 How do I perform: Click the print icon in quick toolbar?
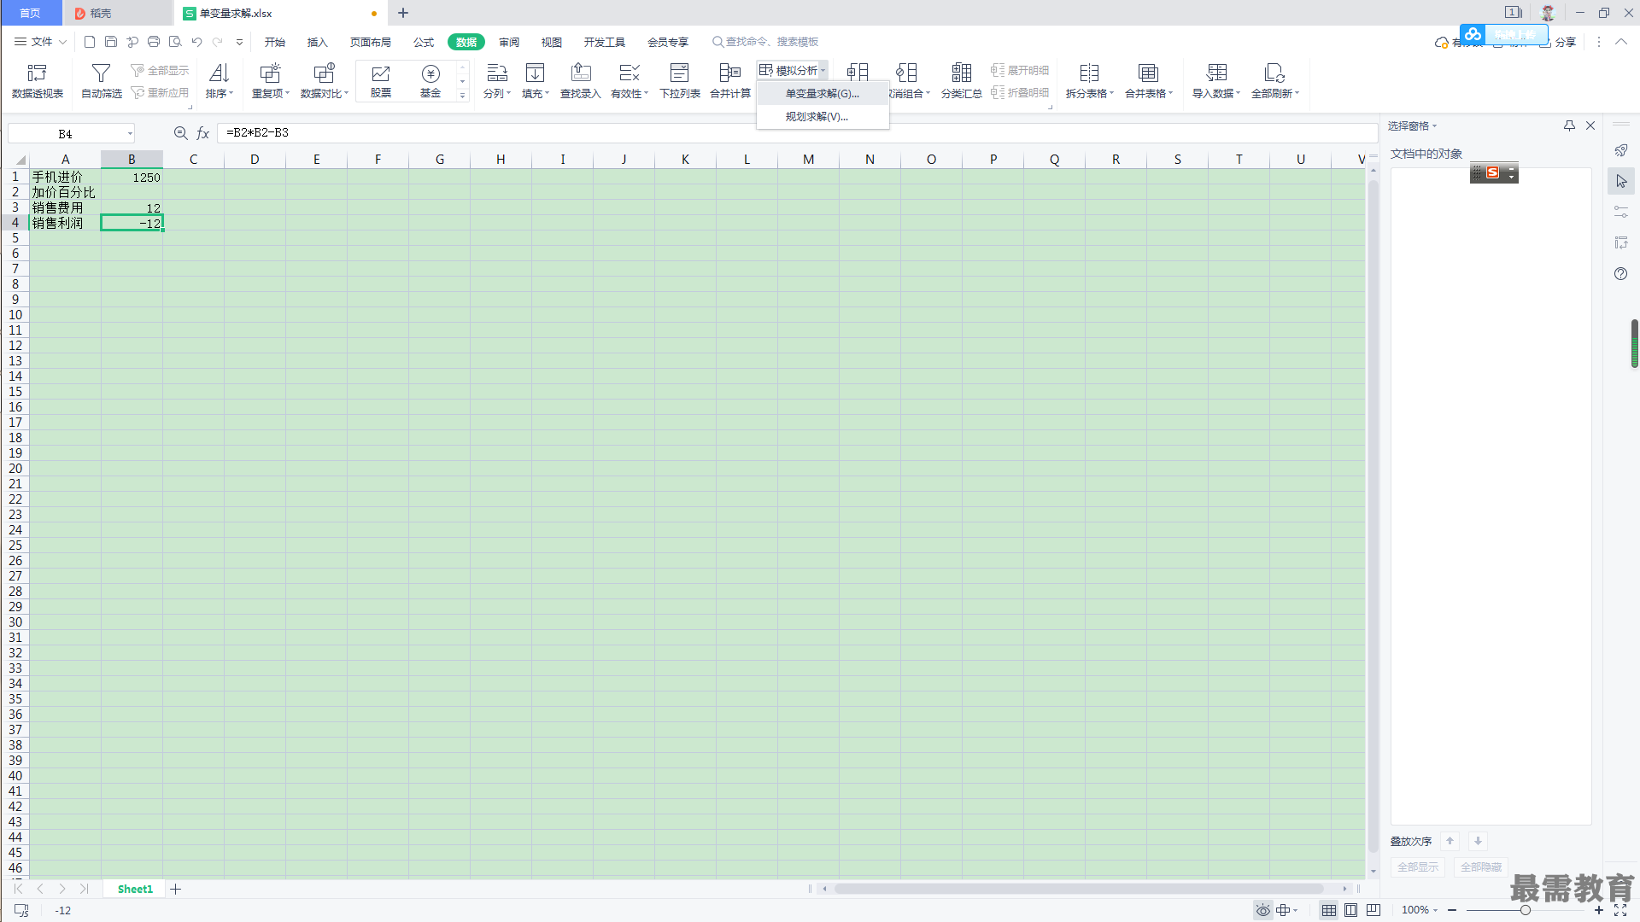(x=154, y=42)
